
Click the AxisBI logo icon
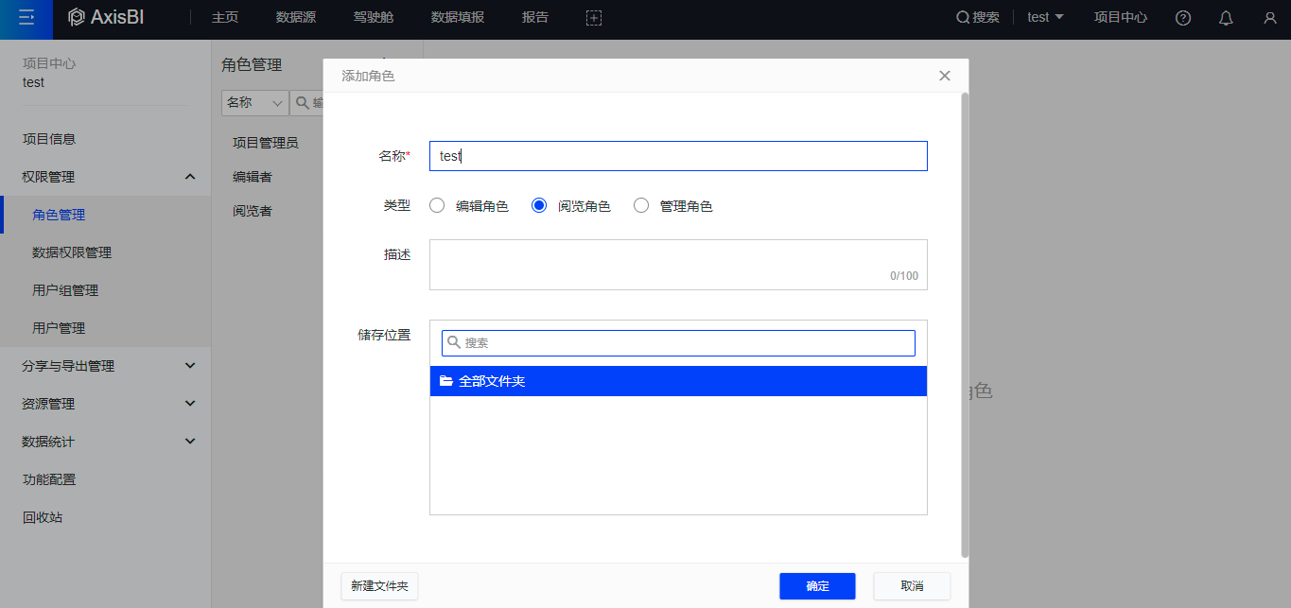pos(77,18)
